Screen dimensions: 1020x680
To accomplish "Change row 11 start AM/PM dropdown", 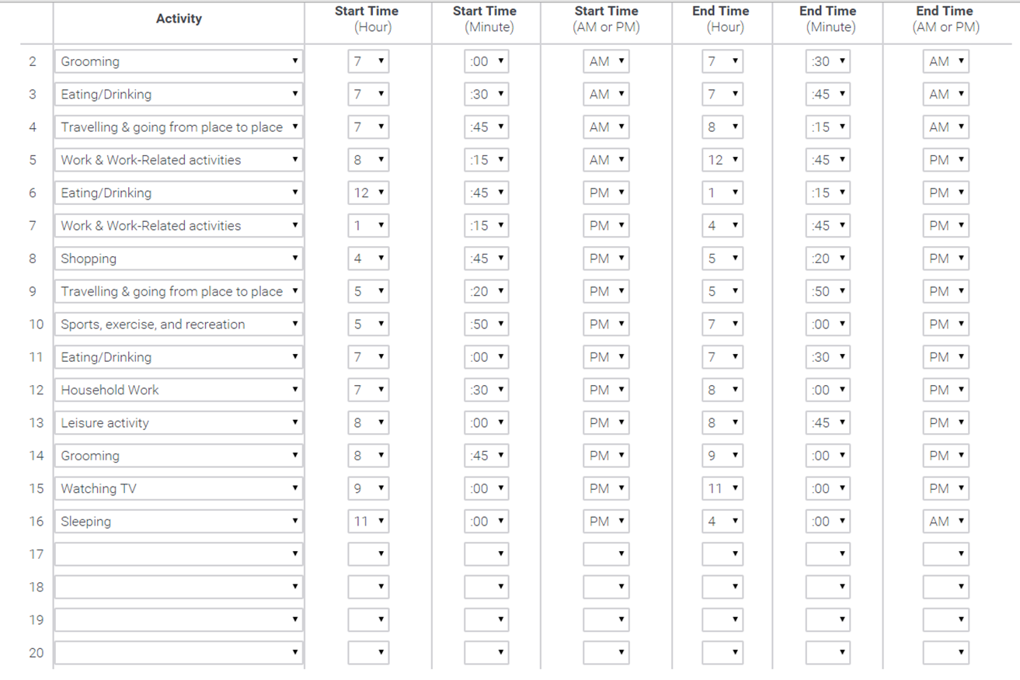I will pyautogui.click(x=606, y=357).
